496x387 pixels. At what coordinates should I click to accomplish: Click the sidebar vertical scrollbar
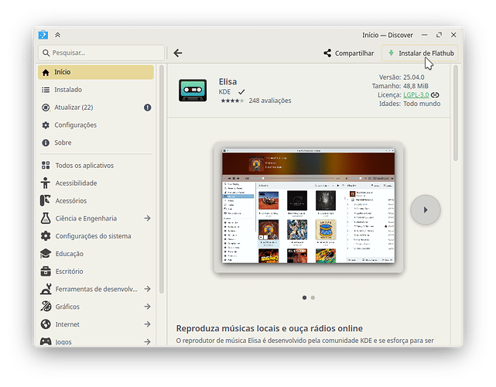(161, 179)
